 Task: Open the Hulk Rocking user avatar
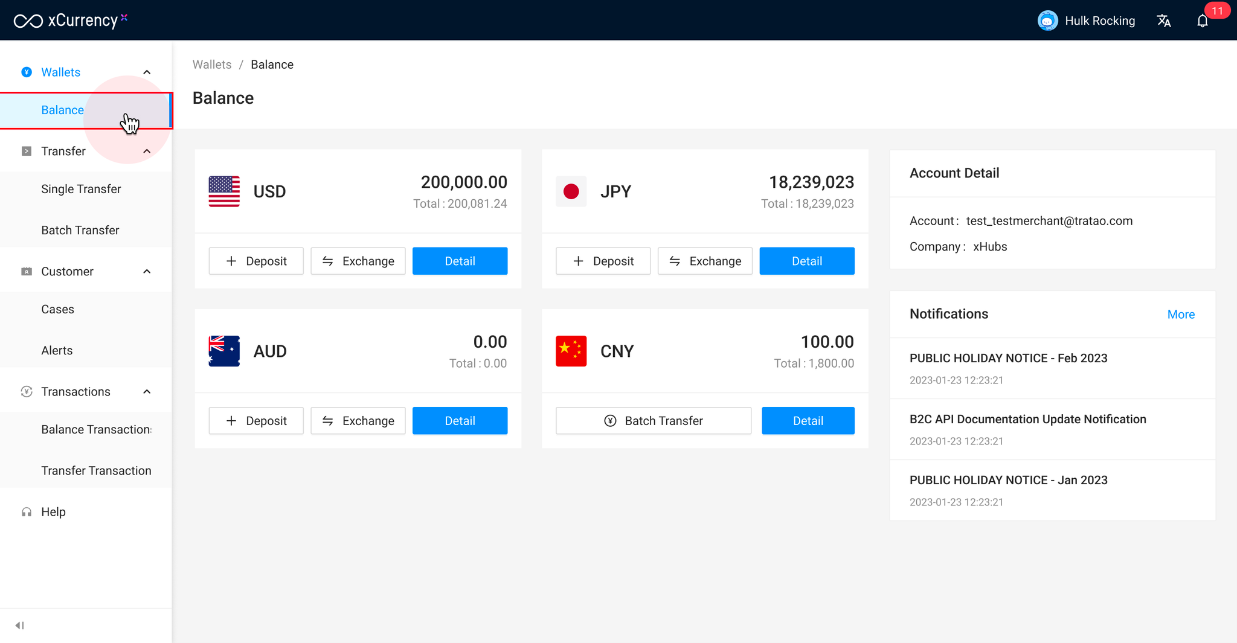(x=1047, y=21)
